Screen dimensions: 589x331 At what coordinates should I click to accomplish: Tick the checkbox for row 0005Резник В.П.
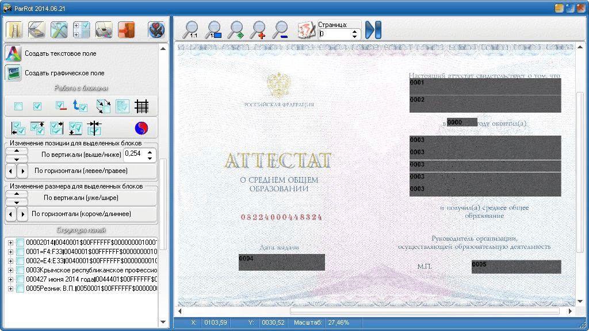[20, 288]
